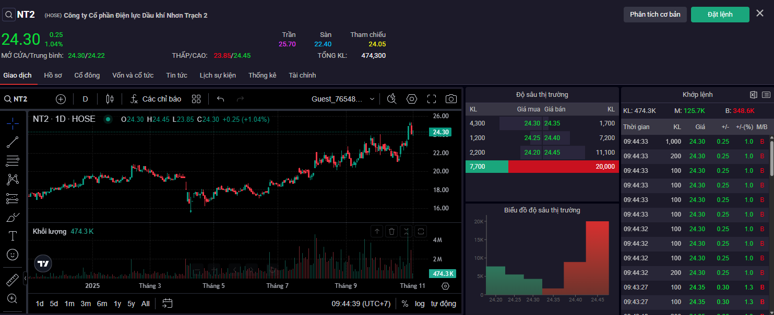Click the compare or add symbol icon
This screenshot has height=315, width=774.
(x=61, y=99)
